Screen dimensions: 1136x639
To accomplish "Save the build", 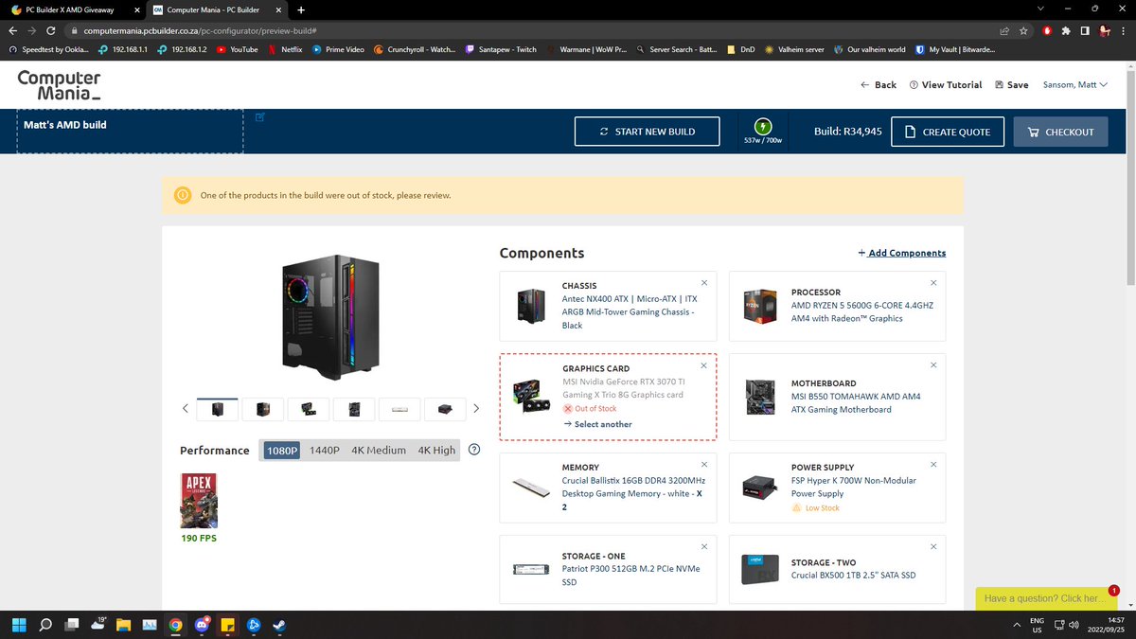I will pyautogui.click(x=1012, y=84).
